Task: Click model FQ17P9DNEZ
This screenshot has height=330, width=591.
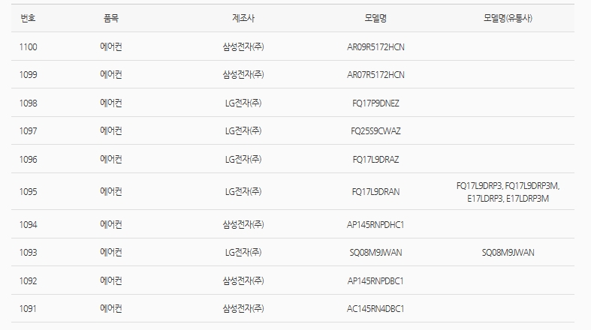Action: [x=375, y=103]
